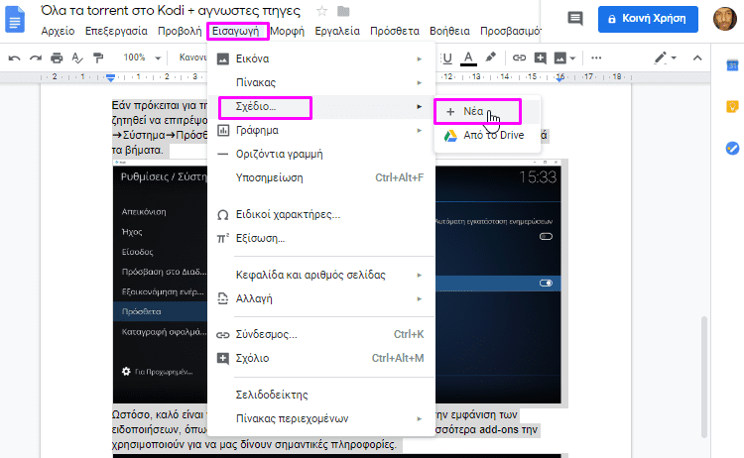Click the redo arrow

pos(36,57)
